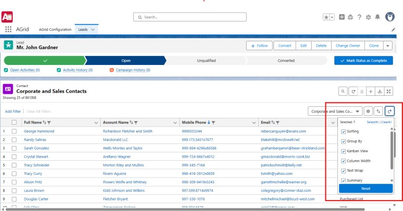Open Account Name column menu chevron
This screenshot has height=211, width=403.
pyautogui.click(x=175, y=123)
